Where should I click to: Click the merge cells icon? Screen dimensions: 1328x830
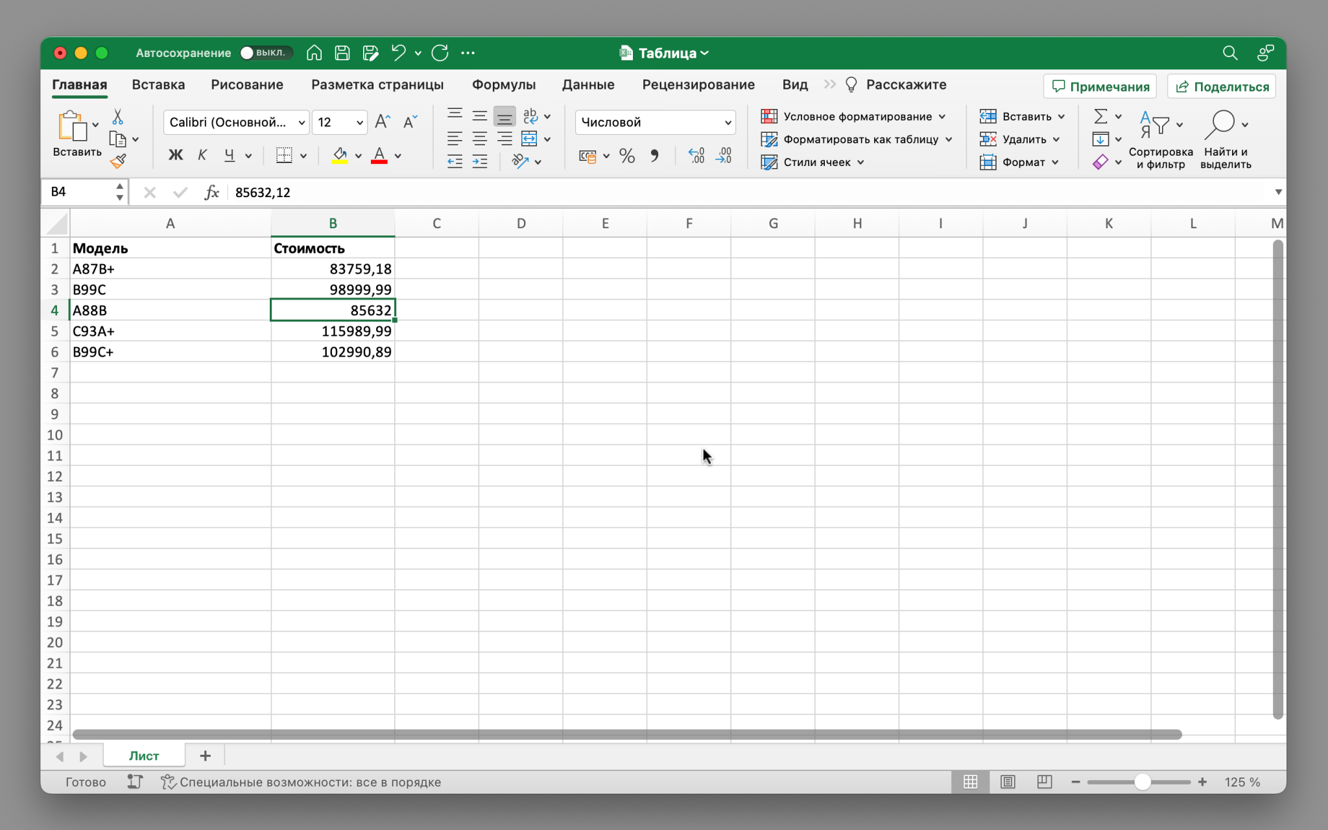point(529,139)
